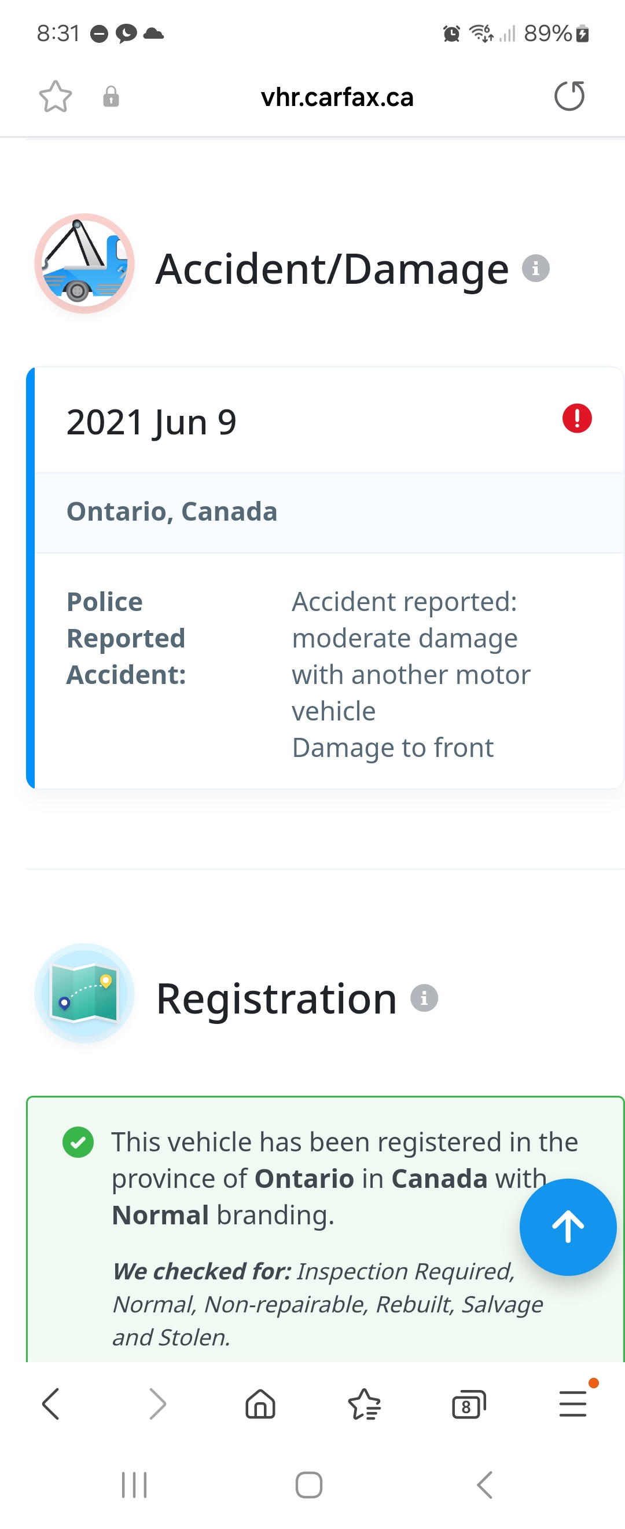The width and height of the screenshot is (625, 1529).
Task: Tap the browser forward arrow
Action: pyautogui.click(x=157, y=1404)
